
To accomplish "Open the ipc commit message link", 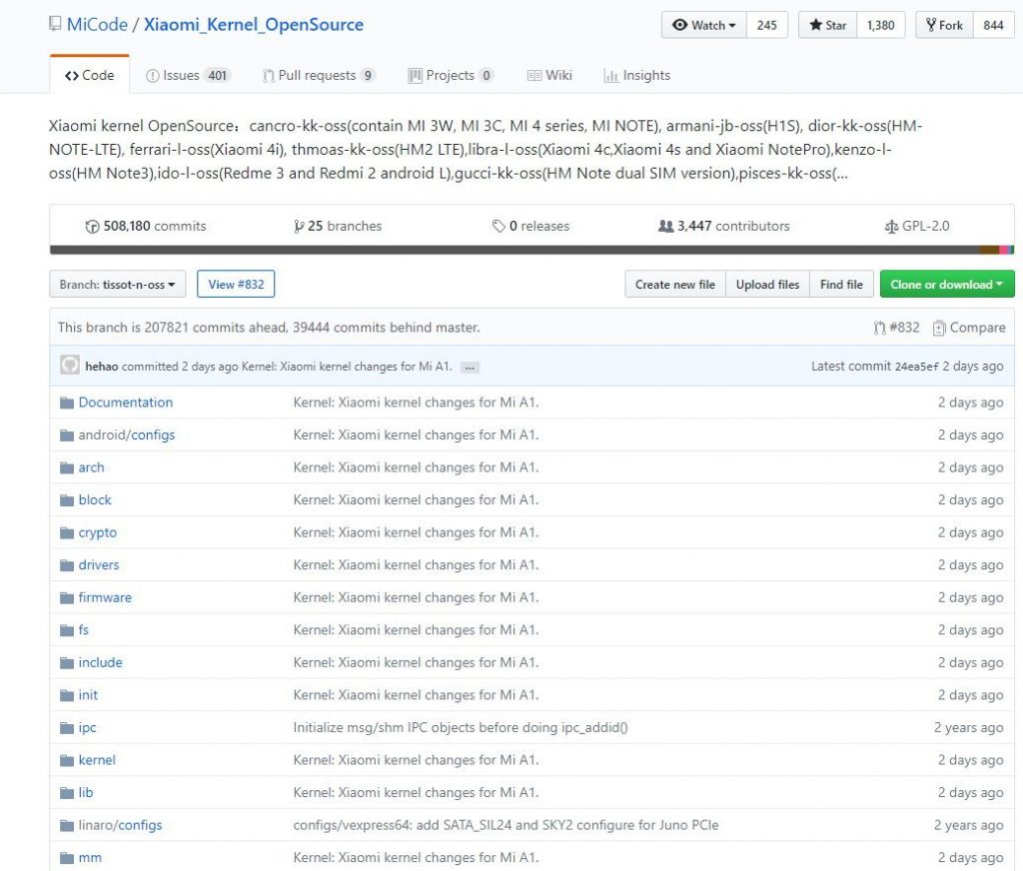I will [x=461, y=727].
